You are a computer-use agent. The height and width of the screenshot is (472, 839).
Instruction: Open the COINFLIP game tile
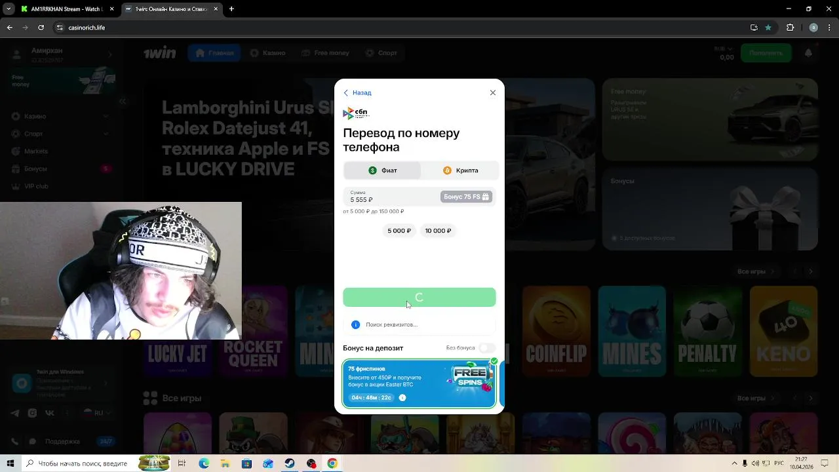pos(556,331)
